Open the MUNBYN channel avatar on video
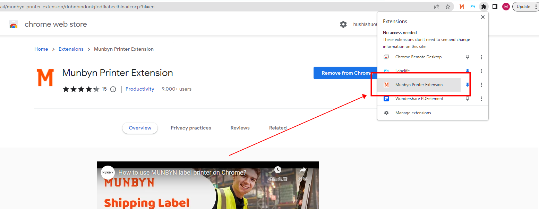 pyautogui.click(x=108, y=173)
